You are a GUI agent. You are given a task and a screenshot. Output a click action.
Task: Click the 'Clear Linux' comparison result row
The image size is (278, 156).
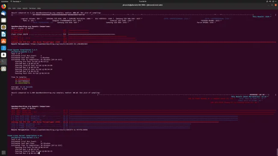(x=63, y=34)
